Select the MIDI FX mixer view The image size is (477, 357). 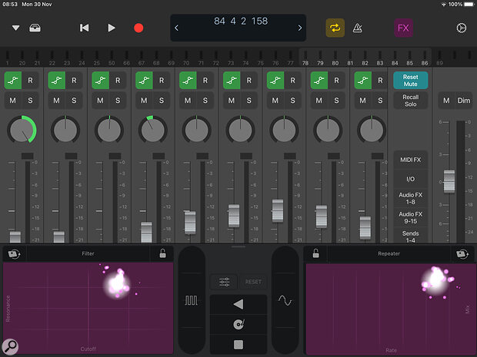(x=410, y=160)
